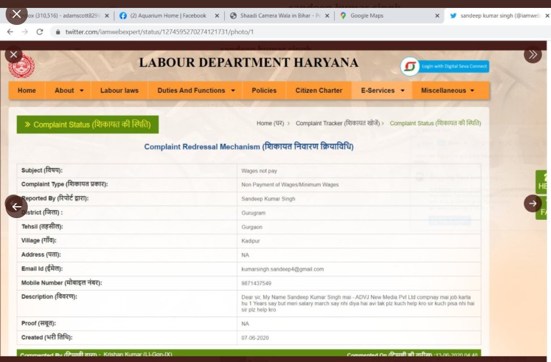
Task: Click Twitter bird favicon on active tab
Action: click(453, 15)
